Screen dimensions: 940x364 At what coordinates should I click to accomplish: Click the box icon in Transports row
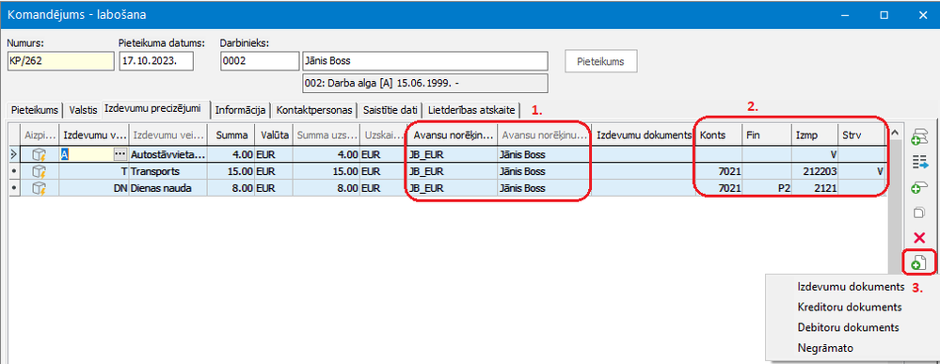coord(40,171)
